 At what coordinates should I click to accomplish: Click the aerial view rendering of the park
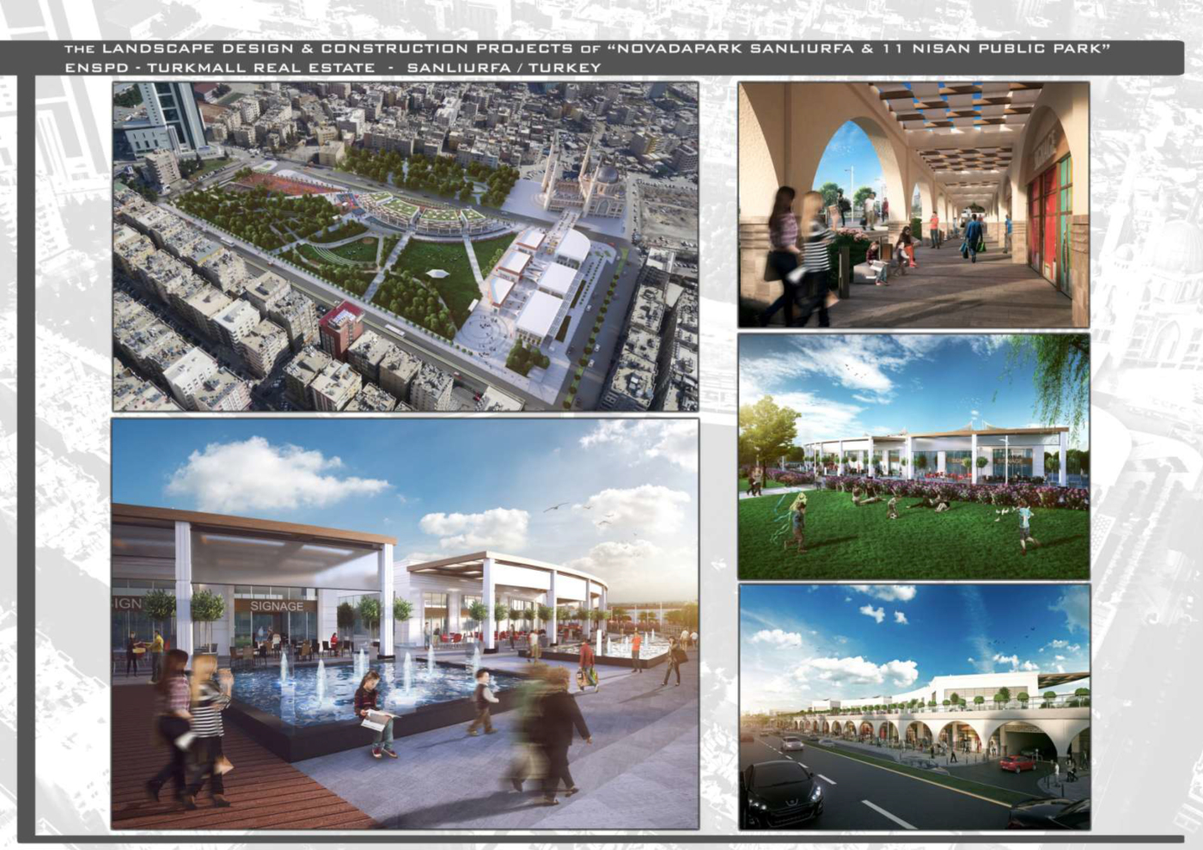(405, 247)
